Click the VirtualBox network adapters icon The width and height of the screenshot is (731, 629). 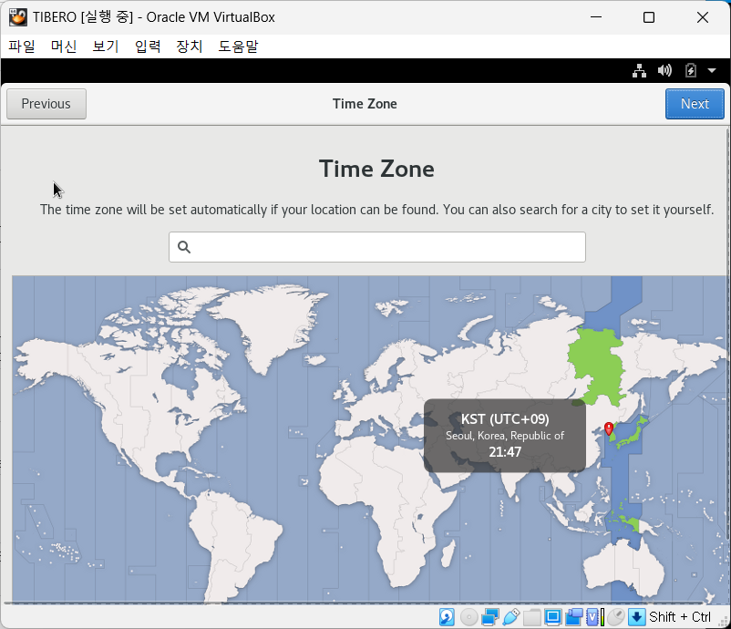click(490, 617)
